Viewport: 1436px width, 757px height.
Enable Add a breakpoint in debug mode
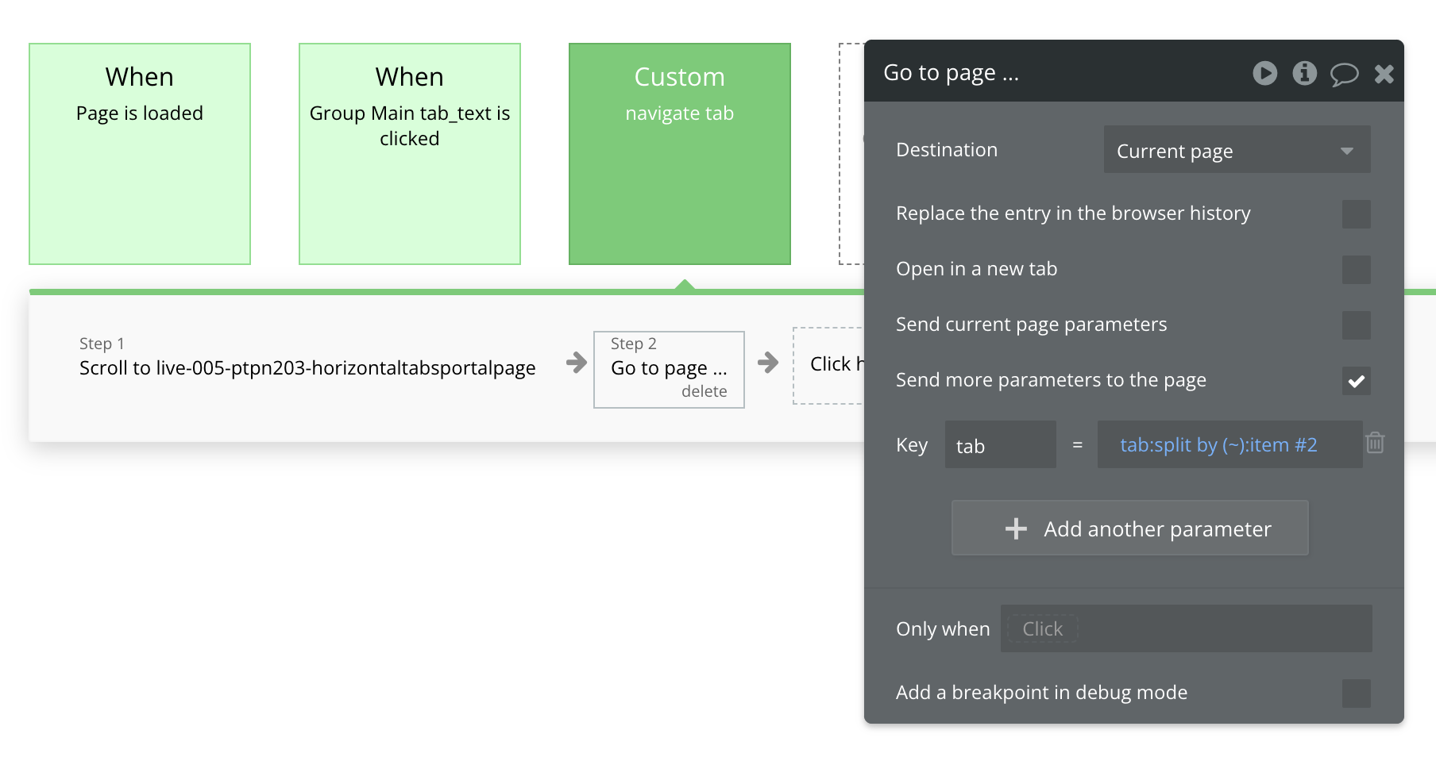(x=1356, y=693)
